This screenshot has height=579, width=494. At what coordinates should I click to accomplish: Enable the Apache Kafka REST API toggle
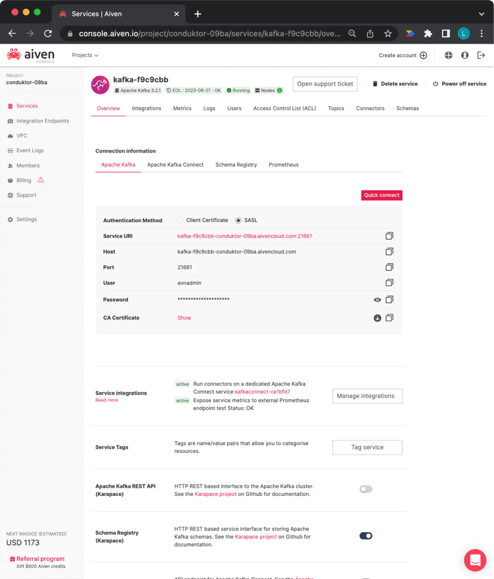366,489
